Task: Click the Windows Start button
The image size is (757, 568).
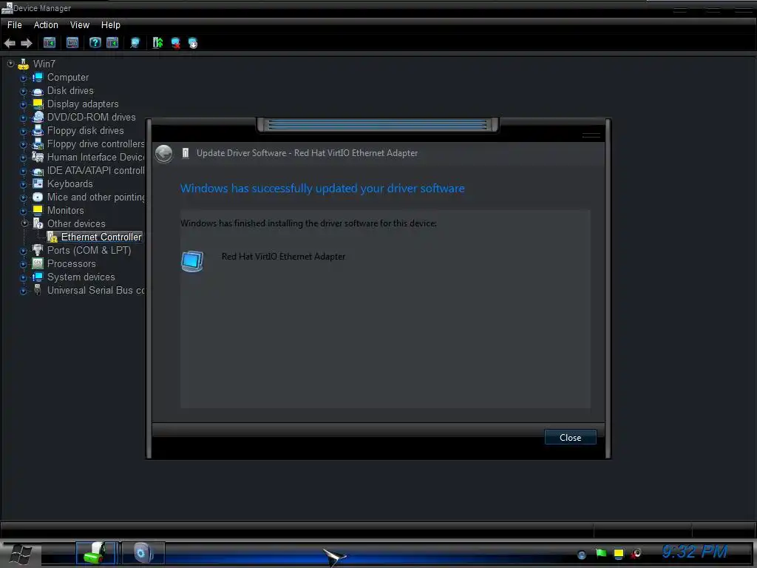Action: (x=21, y=554)
